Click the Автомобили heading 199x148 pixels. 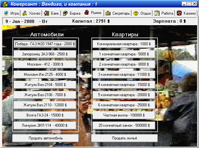(47, 34)
